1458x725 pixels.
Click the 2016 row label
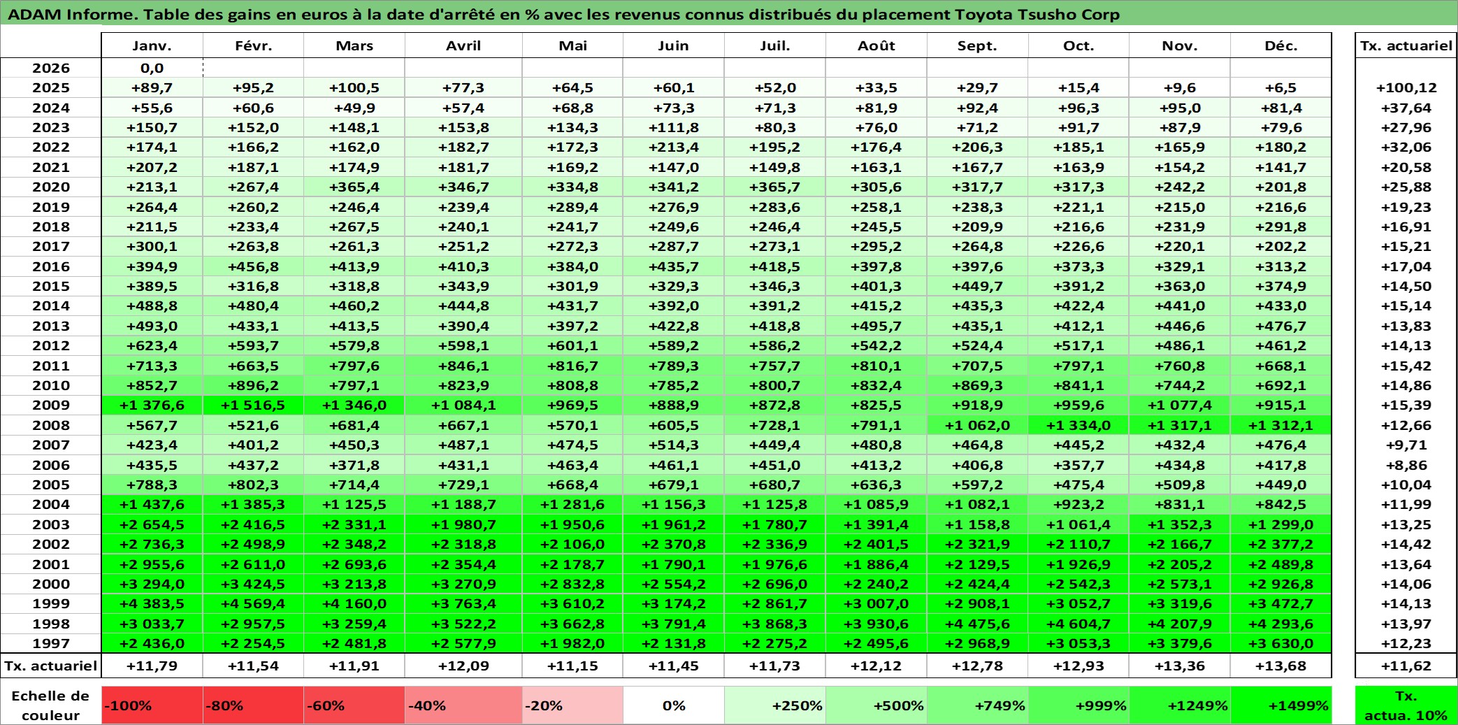point(51,266)
